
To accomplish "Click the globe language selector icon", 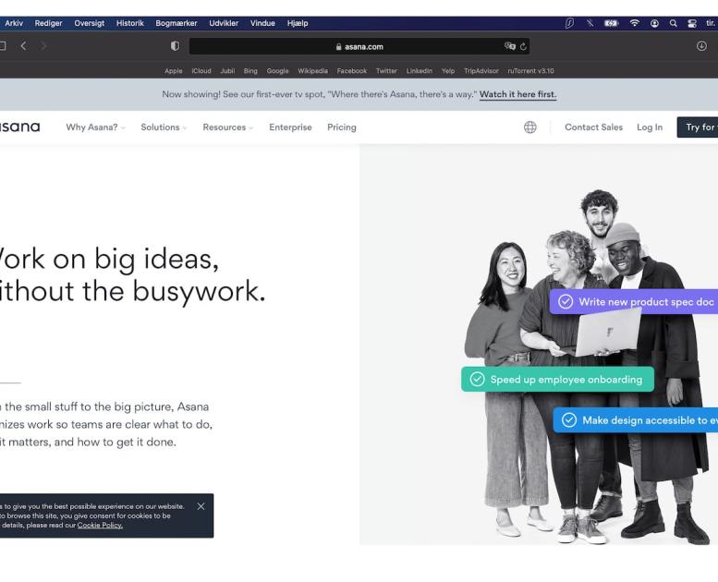I will tap(529, 127).
